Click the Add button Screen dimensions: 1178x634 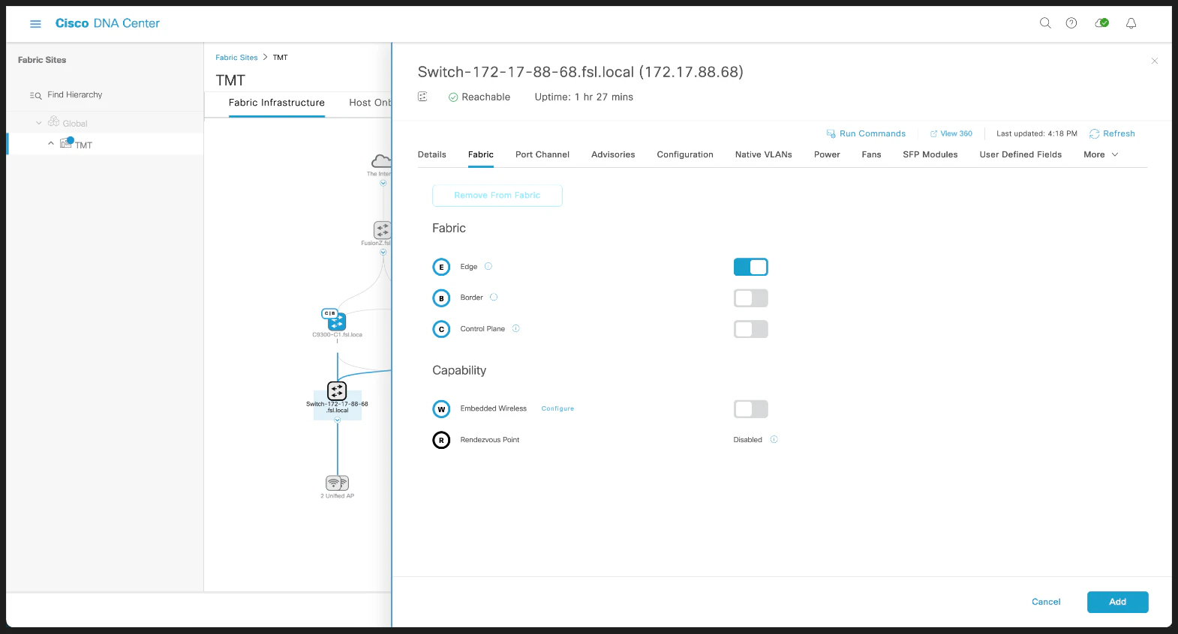(x=1117, y=602)
